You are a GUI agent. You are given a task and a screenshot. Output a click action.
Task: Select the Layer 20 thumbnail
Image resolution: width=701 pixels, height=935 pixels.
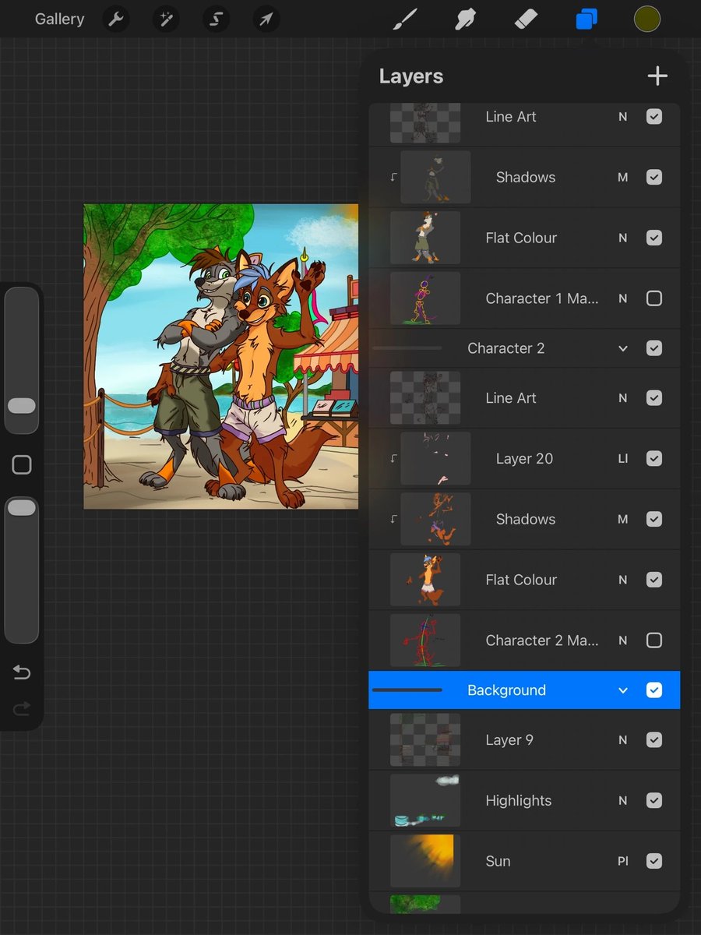click(x=435, y=458)
